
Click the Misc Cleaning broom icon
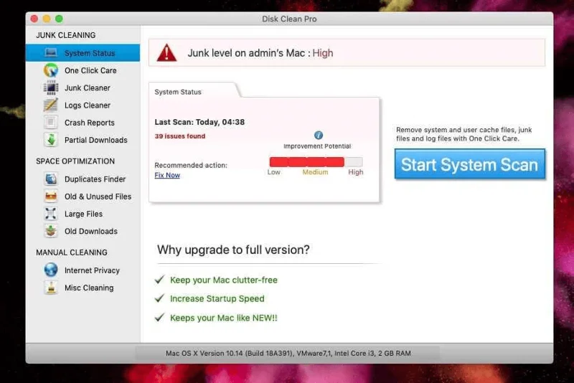point(51,288)
